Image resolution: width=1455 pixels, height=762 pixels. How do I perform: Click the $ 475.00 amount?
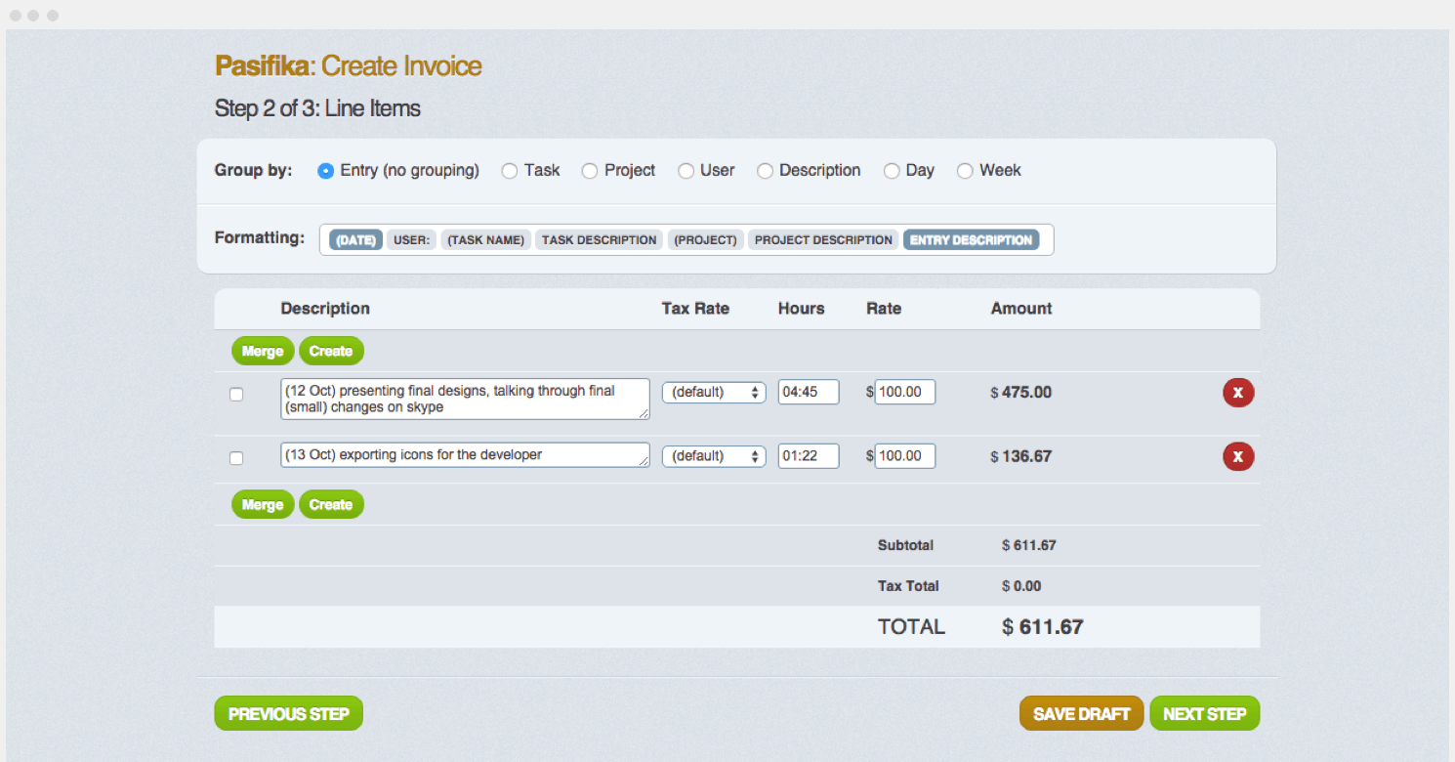coord(1021,393)
